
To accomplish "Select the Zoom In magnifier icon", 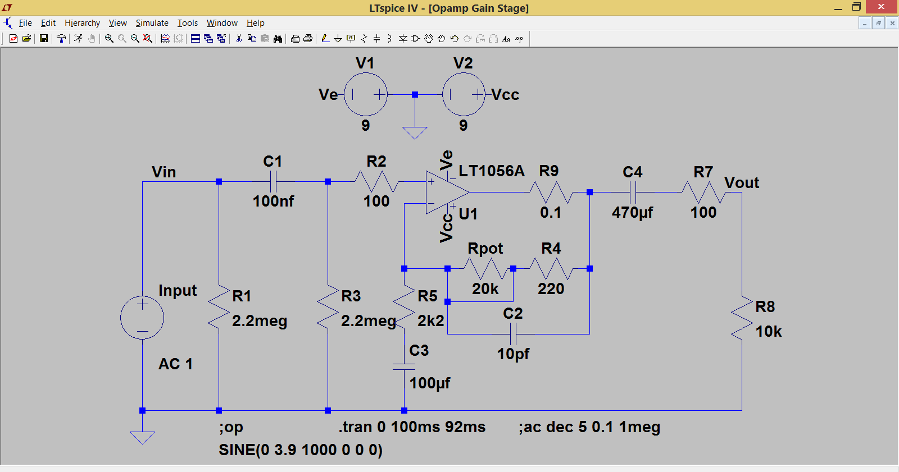I will (109, 39).
